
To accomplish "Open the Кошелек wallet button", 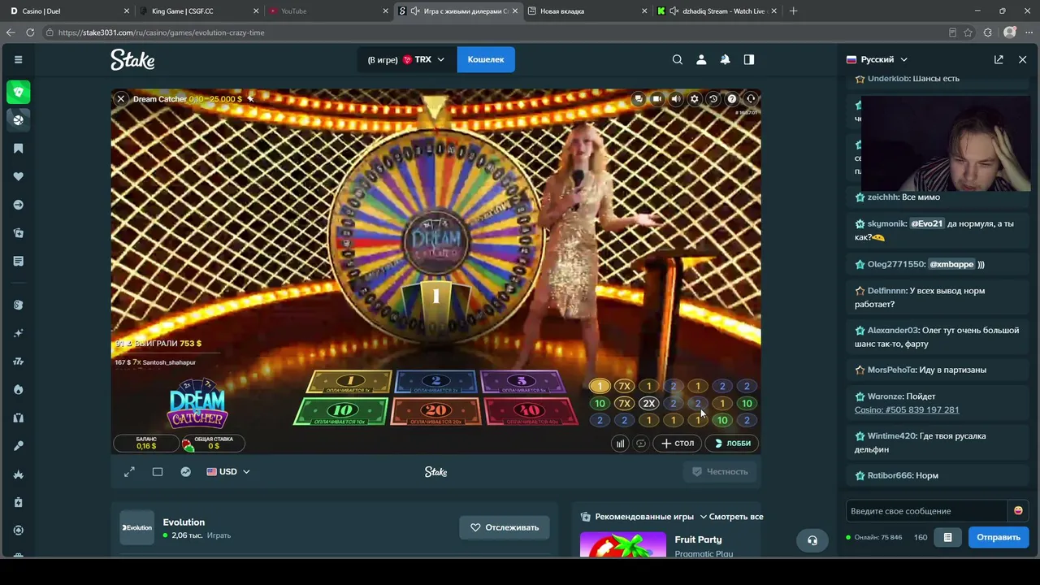I will (x=486, y=59).
